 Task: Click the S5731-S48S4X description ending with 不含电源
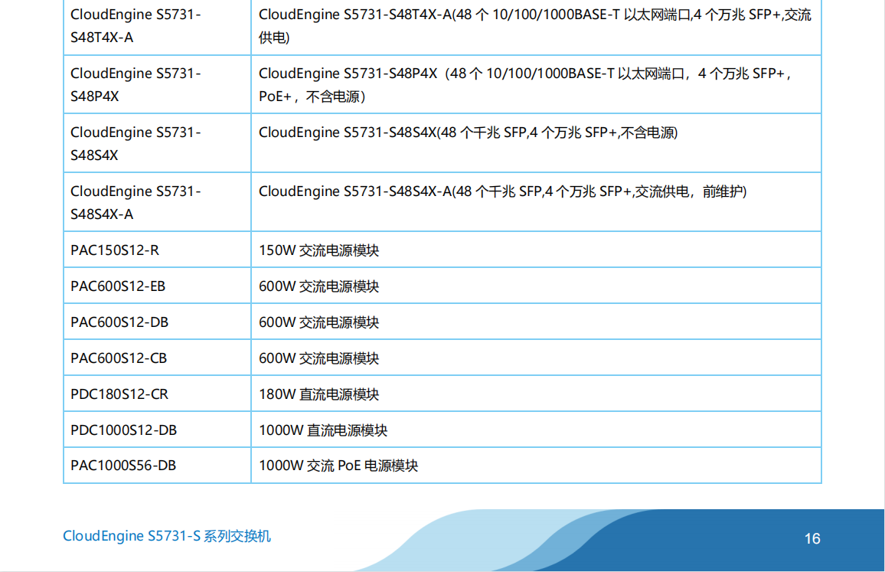coord(468,132)
